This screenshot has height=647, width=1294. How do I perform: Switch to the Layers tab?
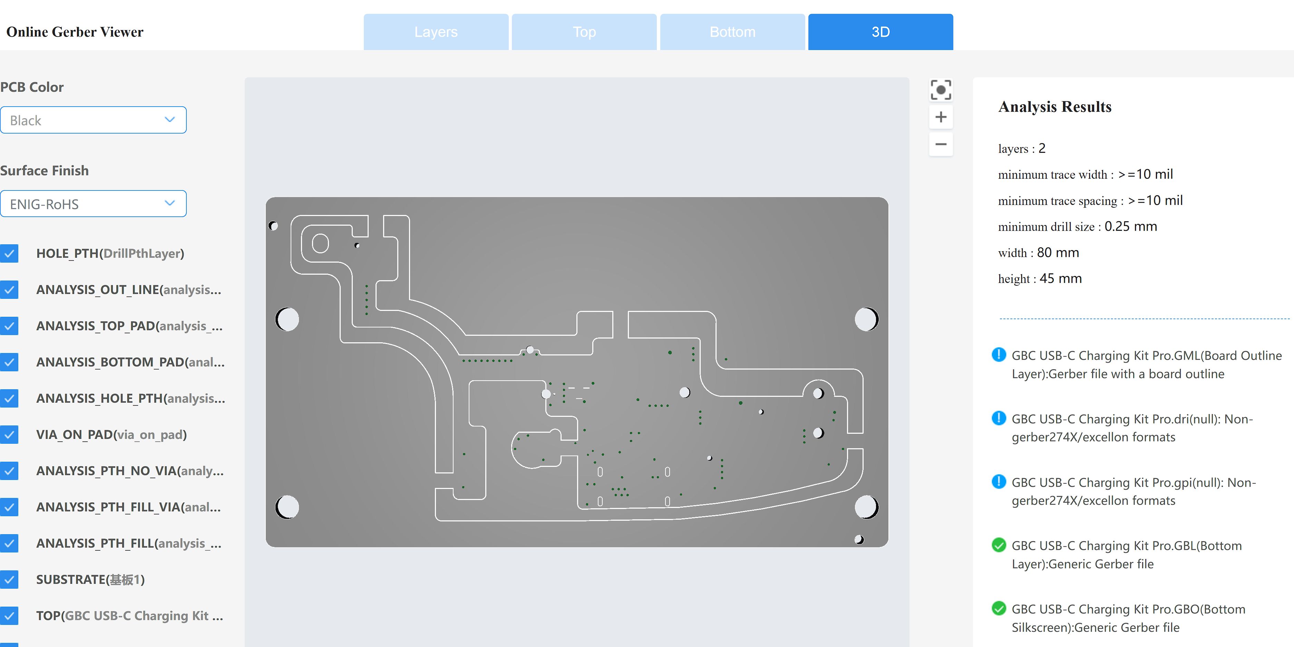[436, 32]
